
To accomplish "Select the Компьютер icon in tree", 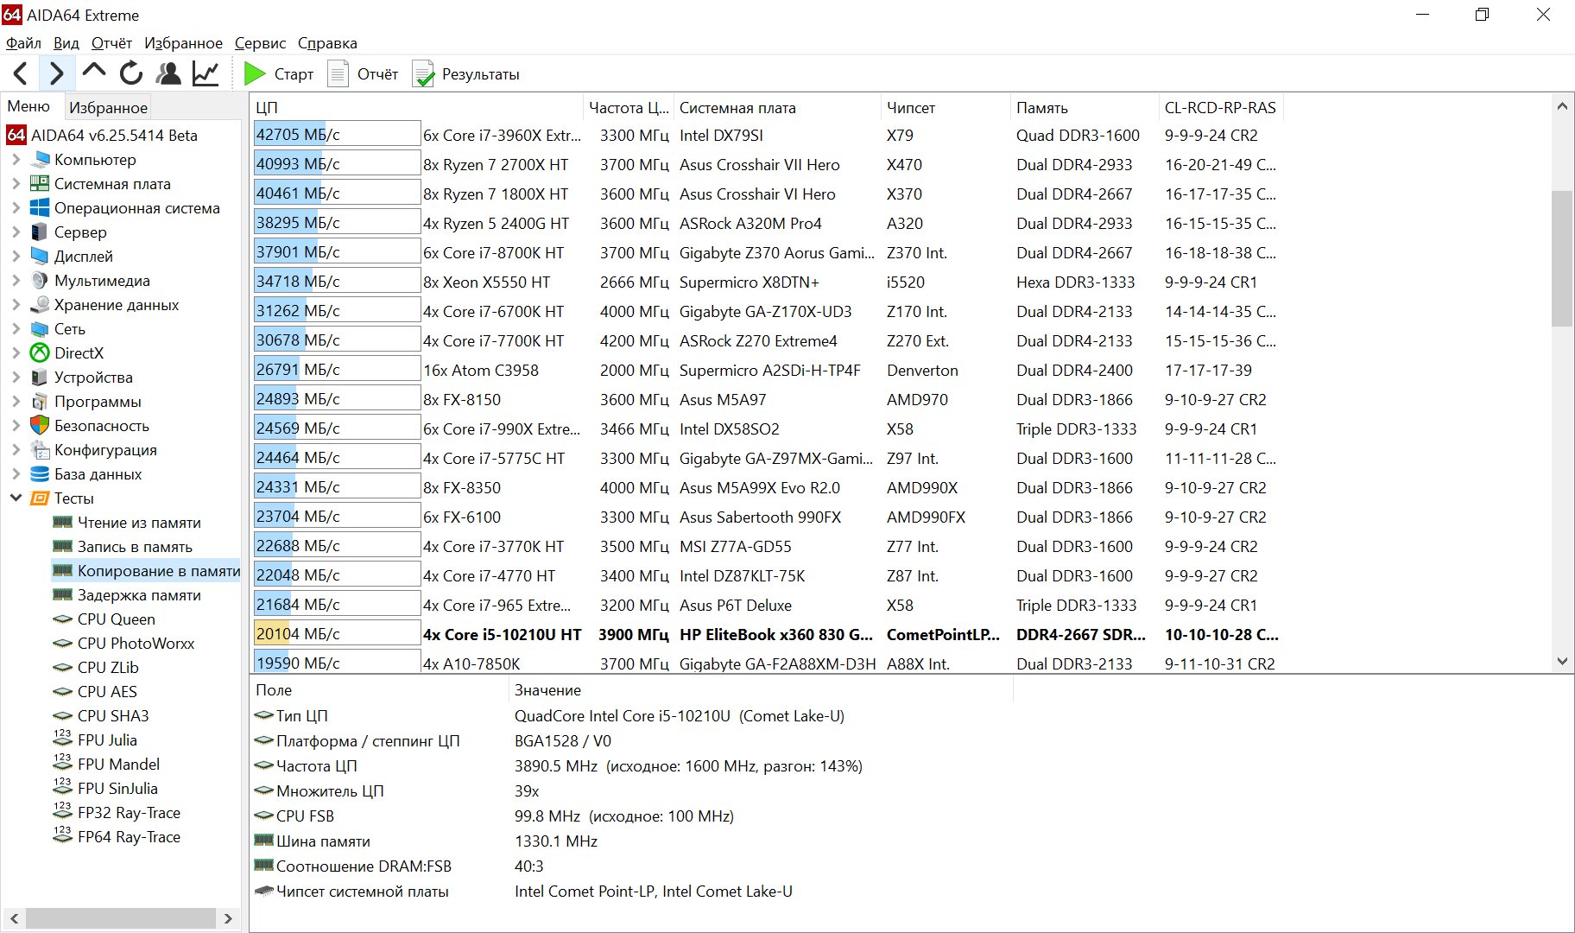I will point(41,160).
